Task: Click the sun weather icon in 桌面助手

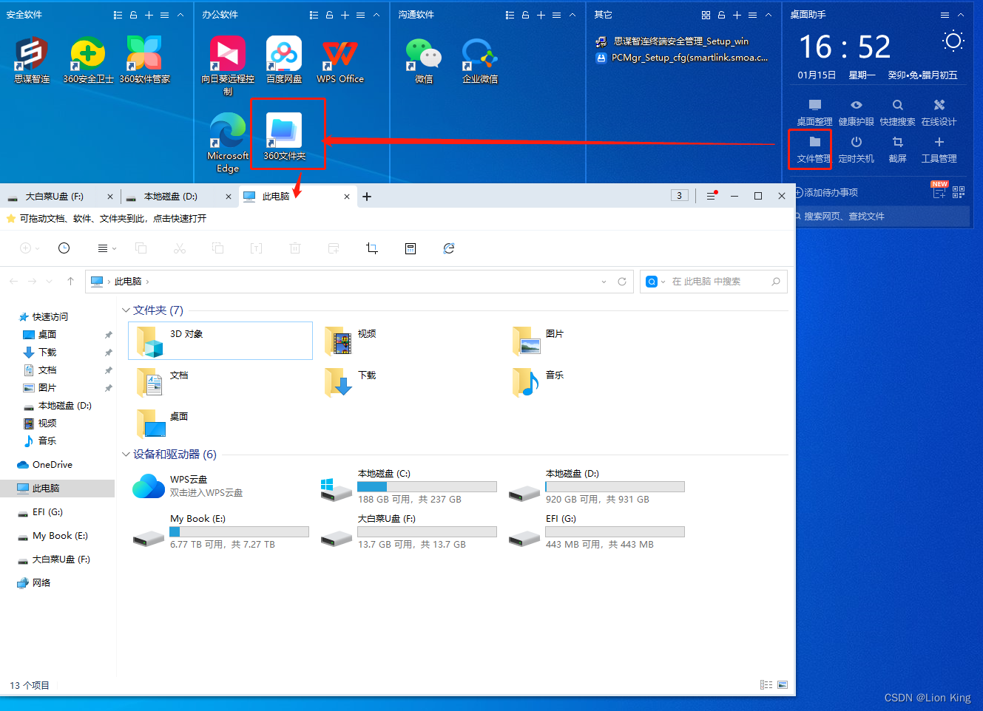Action: point(953,41)
